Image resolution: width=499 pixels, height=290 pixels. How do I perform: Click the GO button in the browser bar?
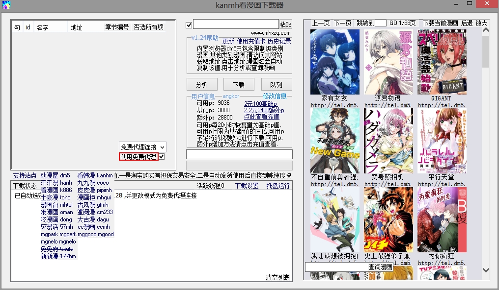[x=393, y=23]
